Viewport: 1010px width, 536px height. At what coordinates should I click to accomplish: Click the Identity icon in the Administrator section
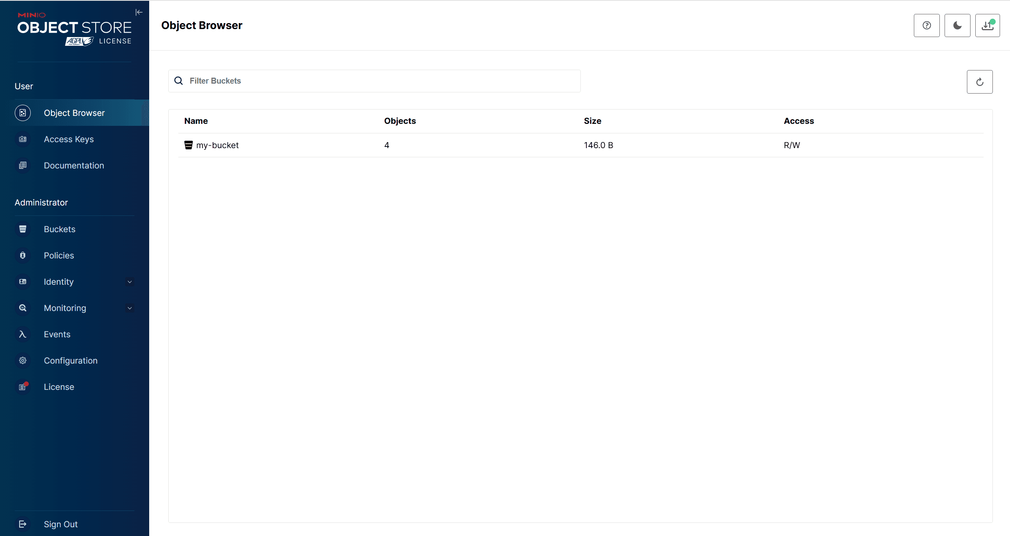click(22, 282)
